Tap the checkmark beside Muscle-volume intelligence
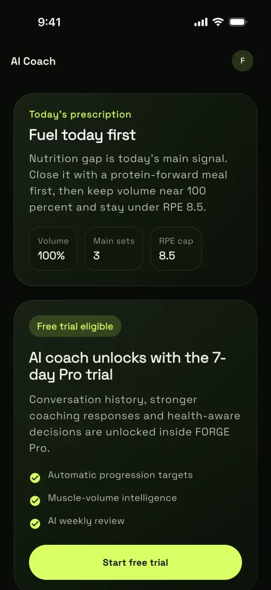This screenshot has height=590, width=271. [x=35, y=501]
